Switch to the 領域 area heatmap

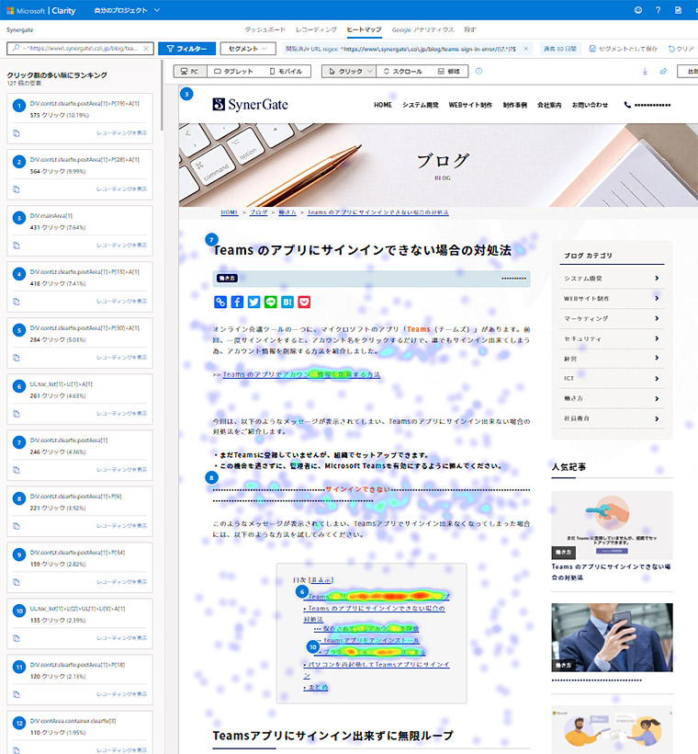(x=449, y=71)
